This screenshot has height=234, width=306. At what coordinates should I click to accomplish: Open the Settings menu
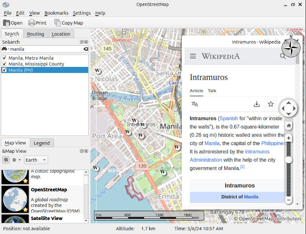pyautogui.click(x=81, y=13)
